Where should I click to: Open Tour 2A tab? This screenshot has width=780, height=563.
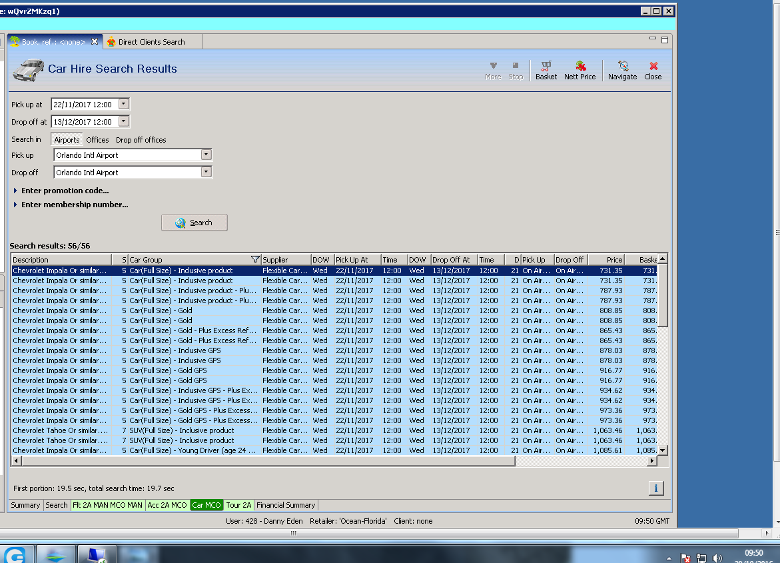coord(238,505)
